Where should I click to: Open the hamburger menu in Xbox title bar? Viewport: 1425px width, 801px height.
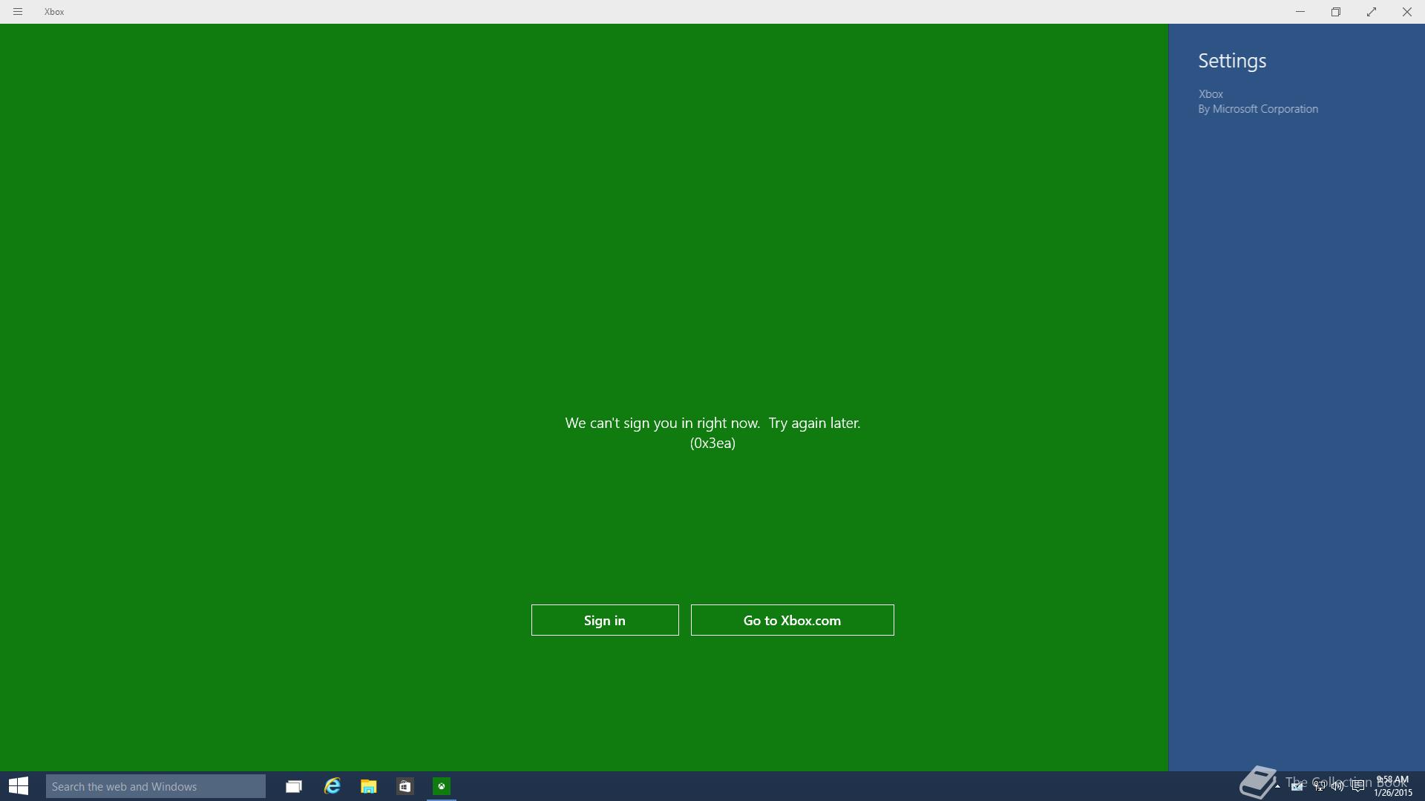18,12
